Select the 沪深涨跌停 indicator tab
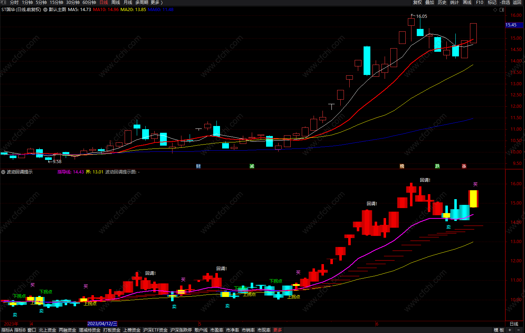The image size is (525, 333). click(x=181, y=330)
